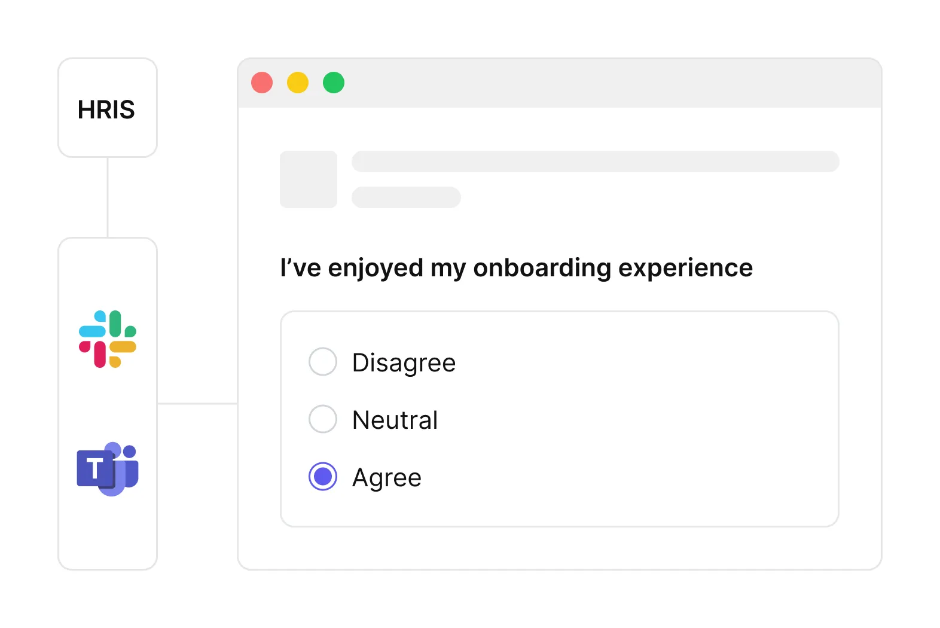
Task: Click the short gray subtitle placeholder bar
Action: click(406, 197)
